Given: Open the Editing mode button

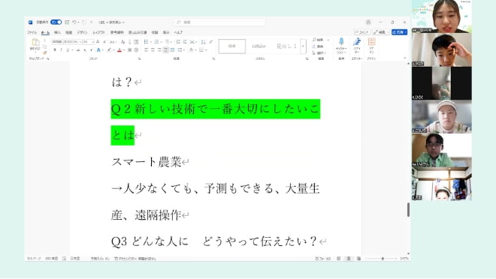Looking at the screenshot, I should point(381,32).
